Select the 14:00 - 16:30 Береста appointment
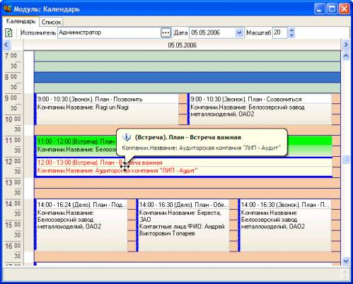This screenshot has width=353, height=284. tap(183, 225)
